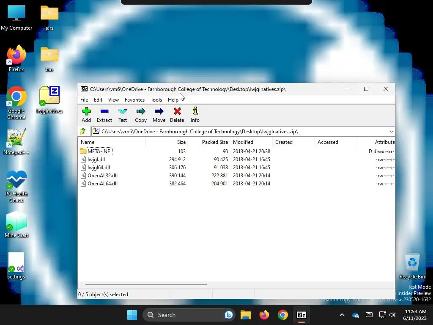Screen dimensions: 433x325
Task: Select the META-INF folder icon
Action: 83,151
